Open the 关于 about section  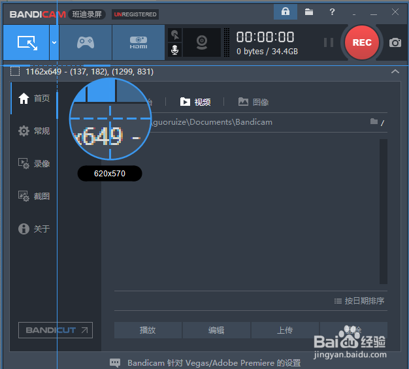(x=34, y=229)
